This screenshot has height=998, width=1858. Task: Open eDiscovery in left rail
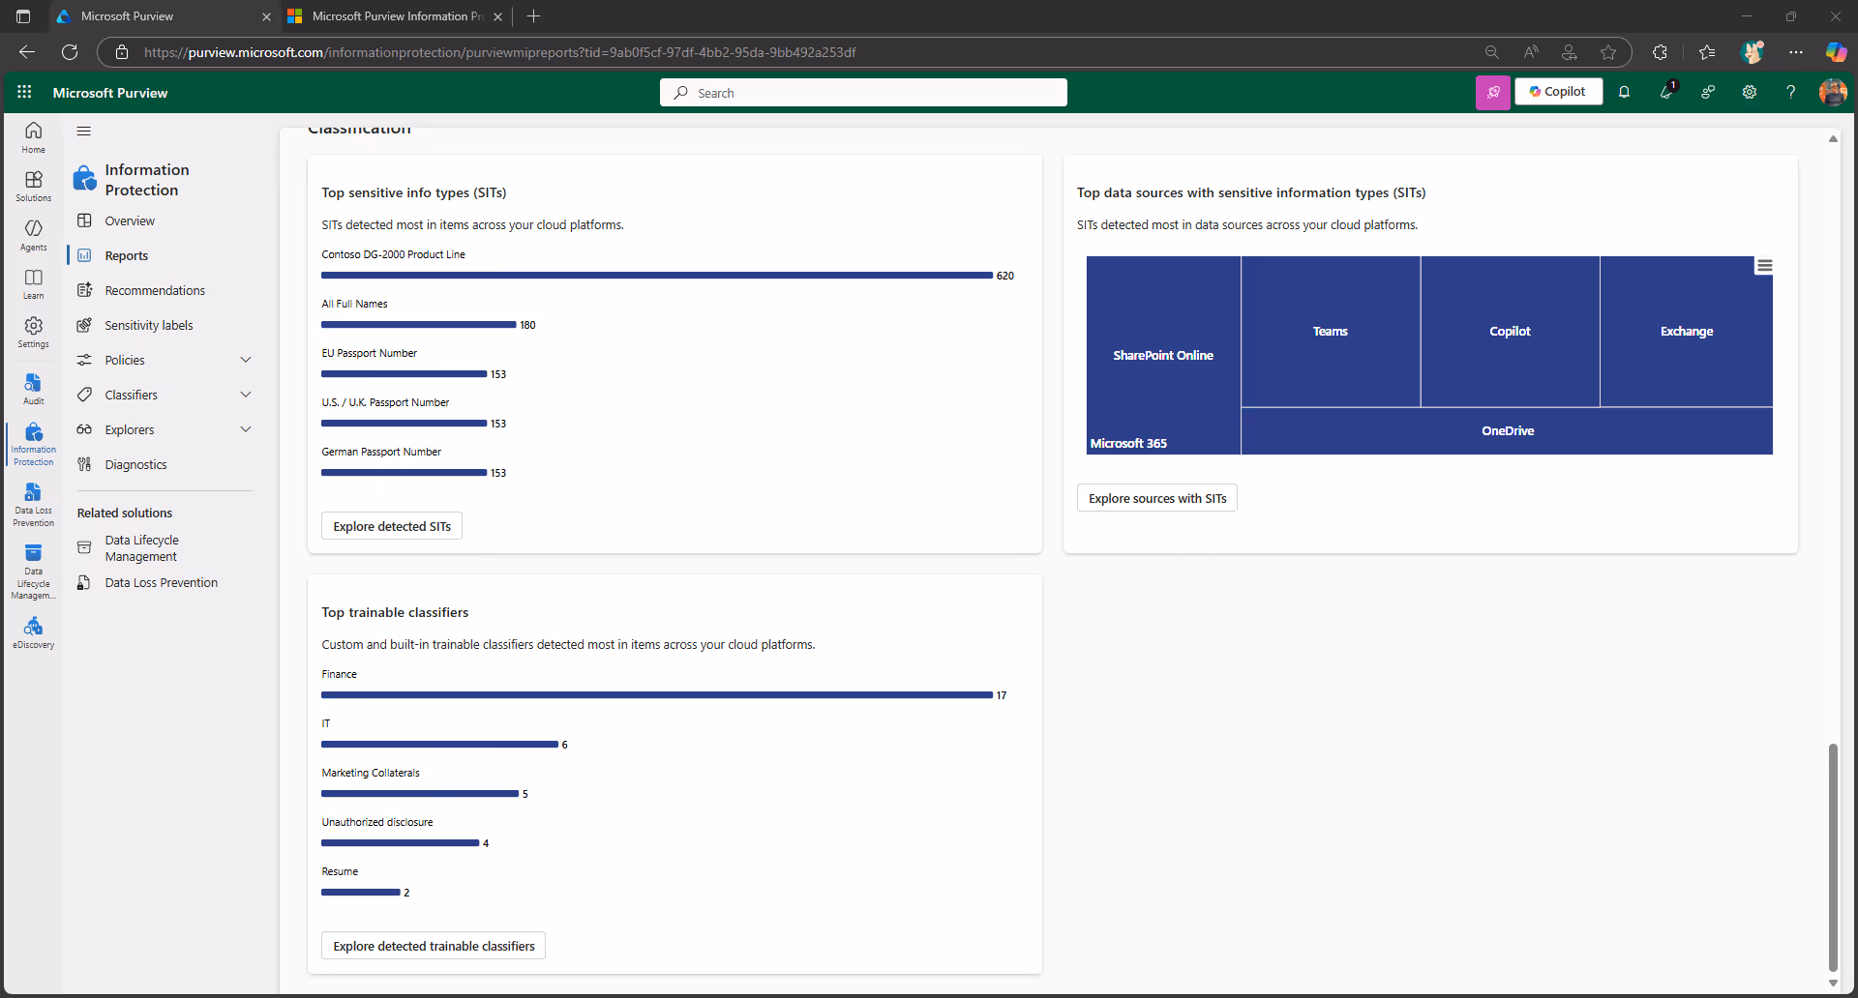(x=34, y=633)
